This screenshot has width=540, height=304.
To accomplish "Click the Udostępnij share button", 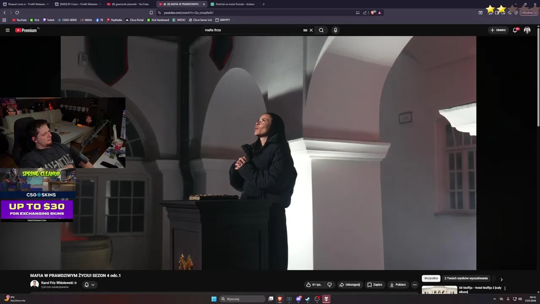I will click(350, 285).
